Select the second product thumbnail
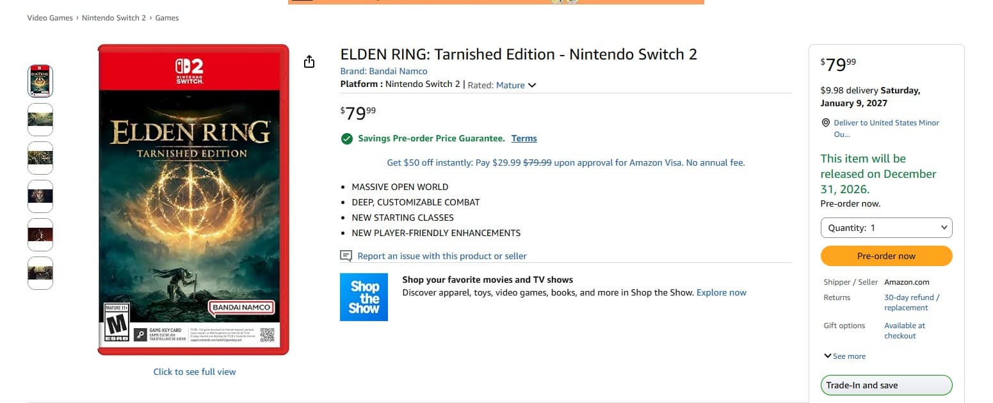The image size is (993, 403). (40, 120)
